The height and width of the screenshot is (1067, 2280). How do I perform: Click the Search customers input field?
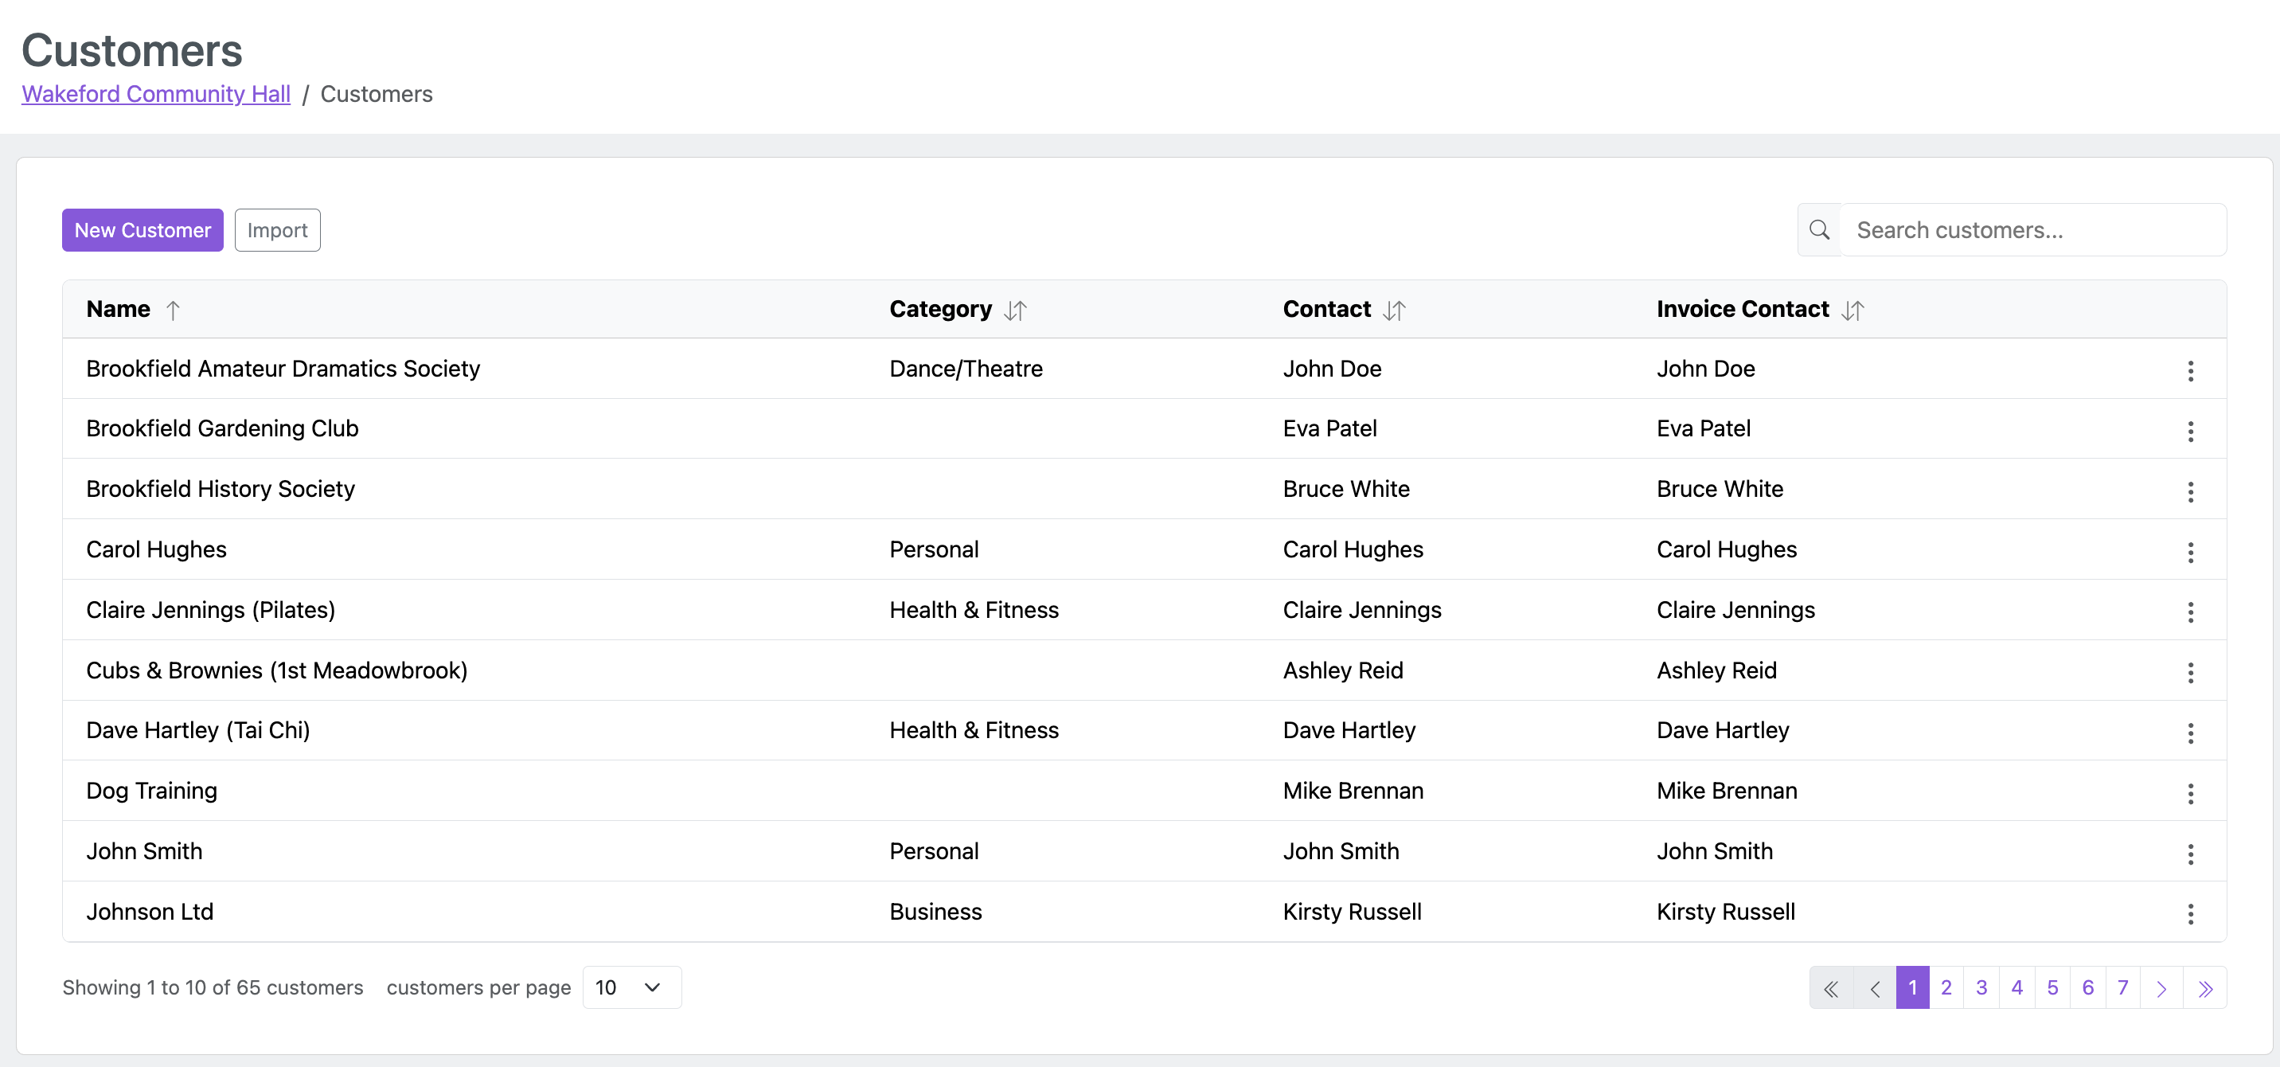(2032, 230)
